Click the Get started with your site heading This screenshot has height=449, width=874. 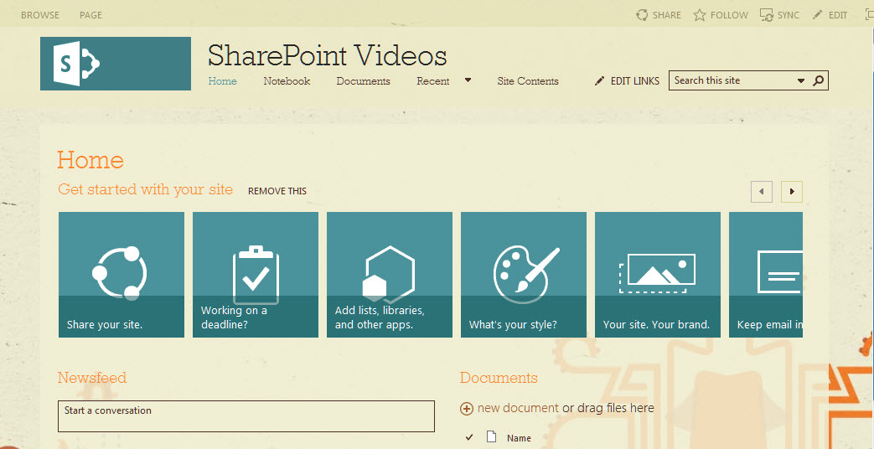click(146, 189)
